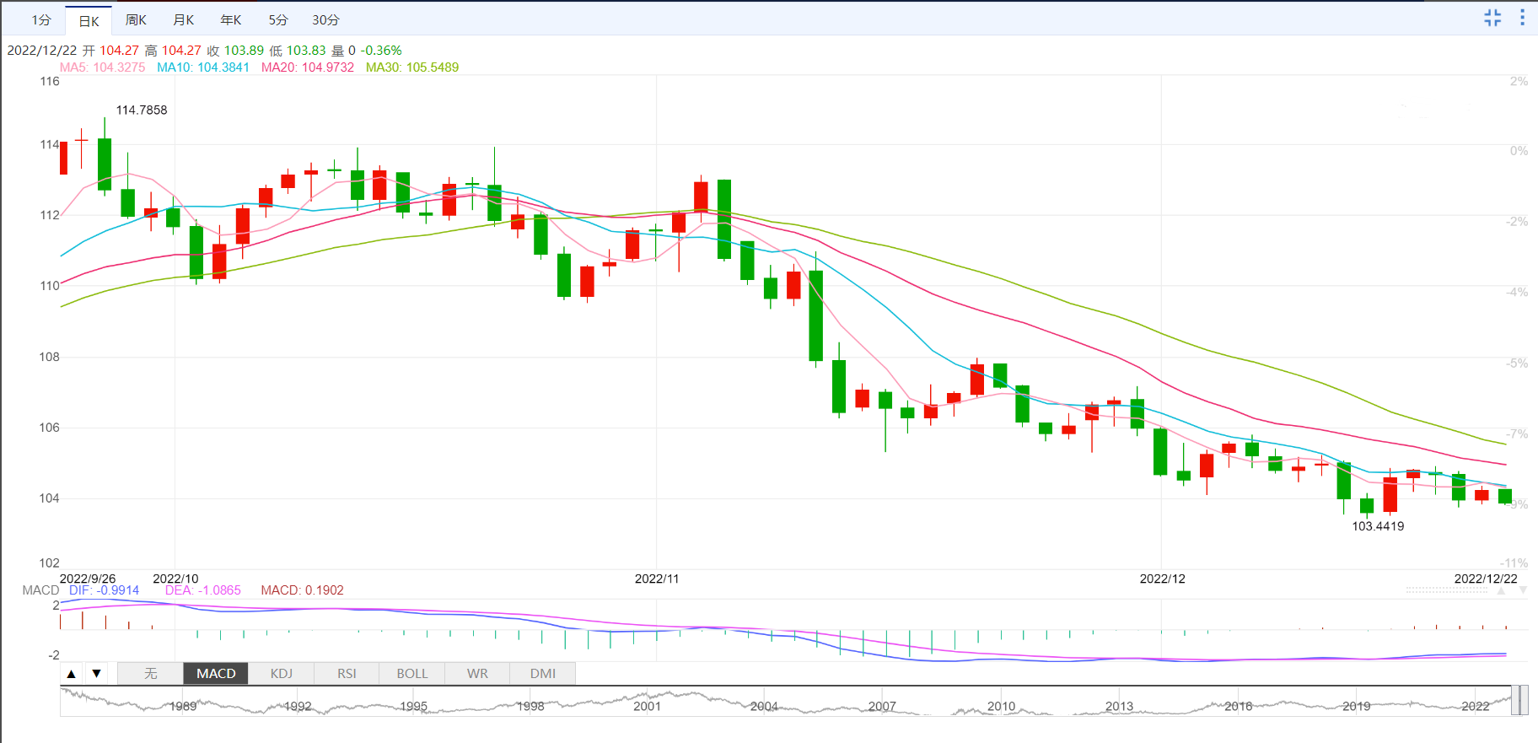Show the BOLL indicator

coord(412,673)
